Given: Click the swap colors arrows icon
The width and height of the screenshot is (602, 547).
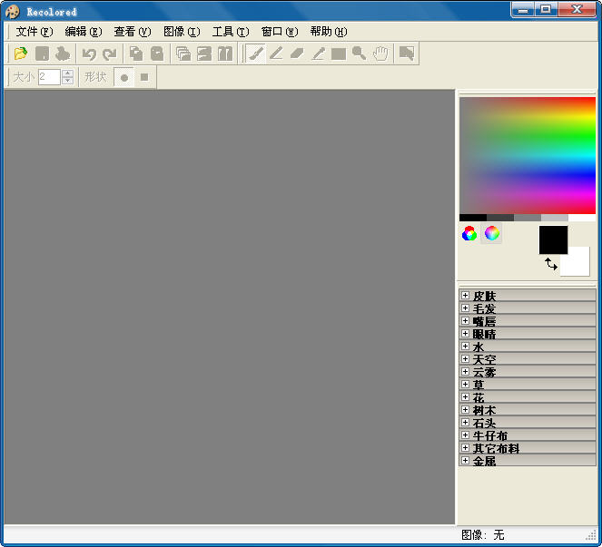Looking at the screenshot, I should coord(551,263).
